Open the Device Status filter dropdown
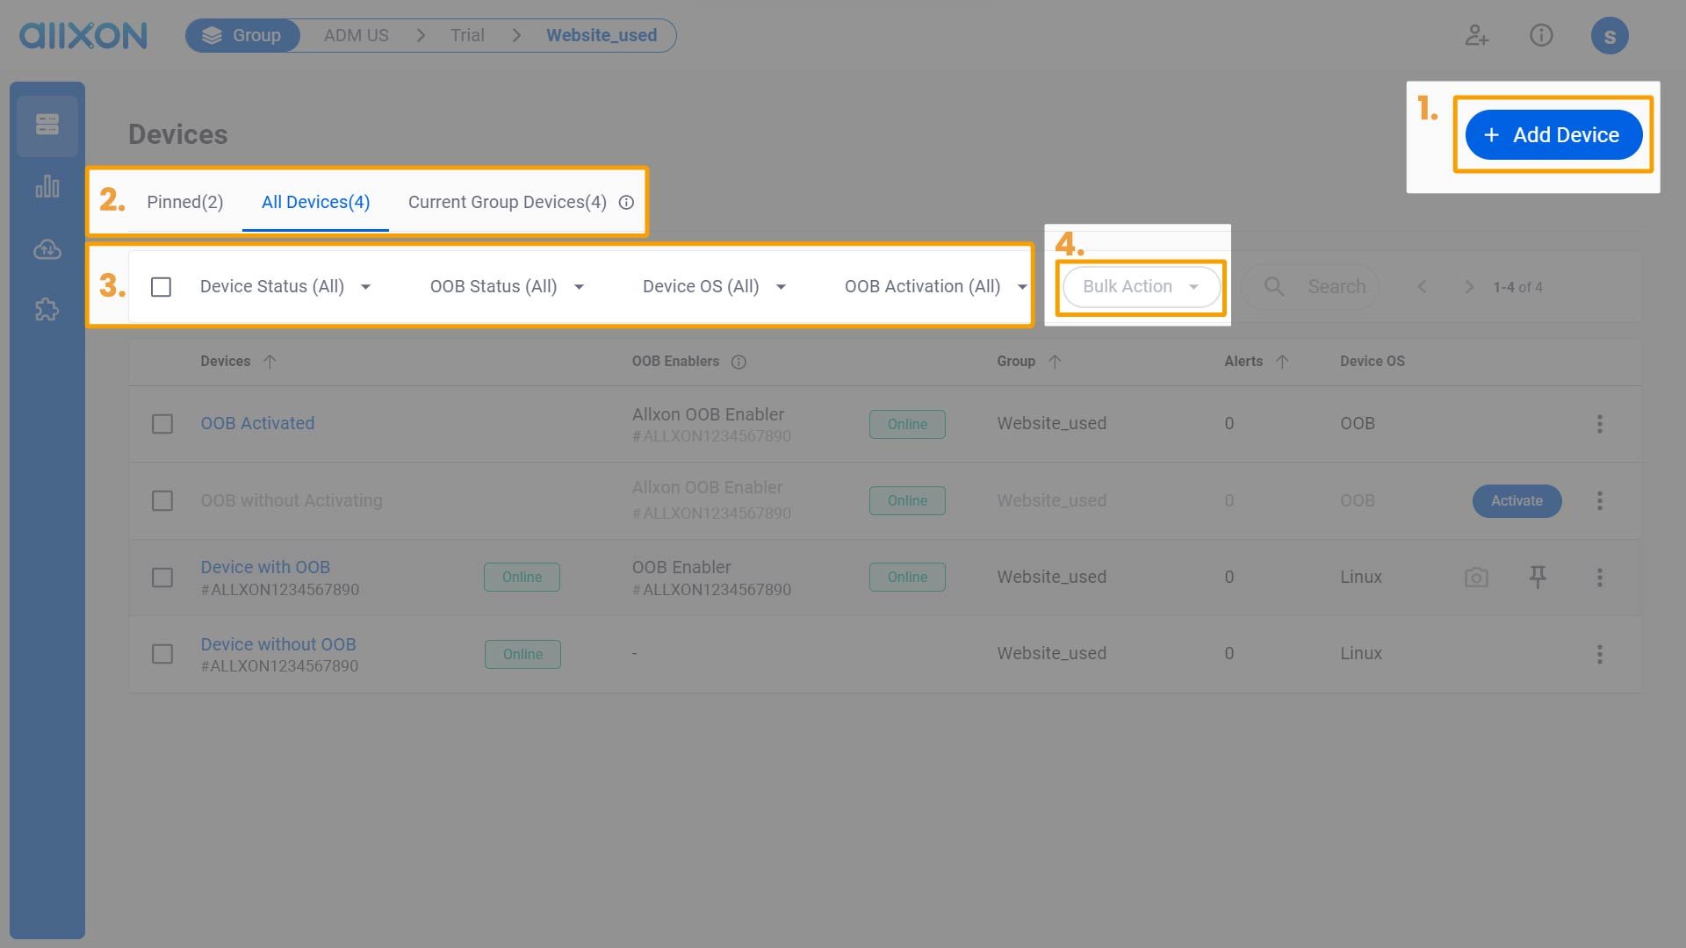Viewport: 1686px width, 948px height. click(x=285, y=286)
